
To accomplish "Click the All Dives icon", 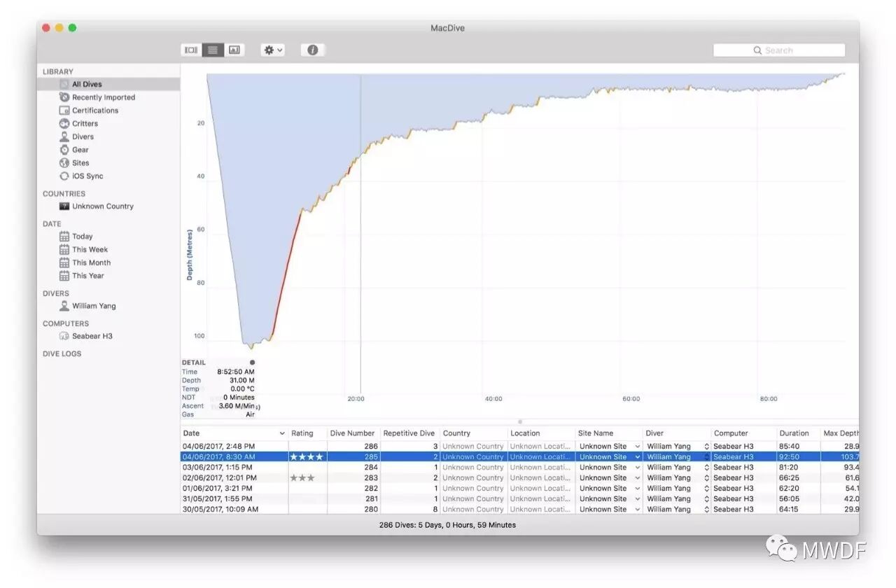I will coord(64,84).
